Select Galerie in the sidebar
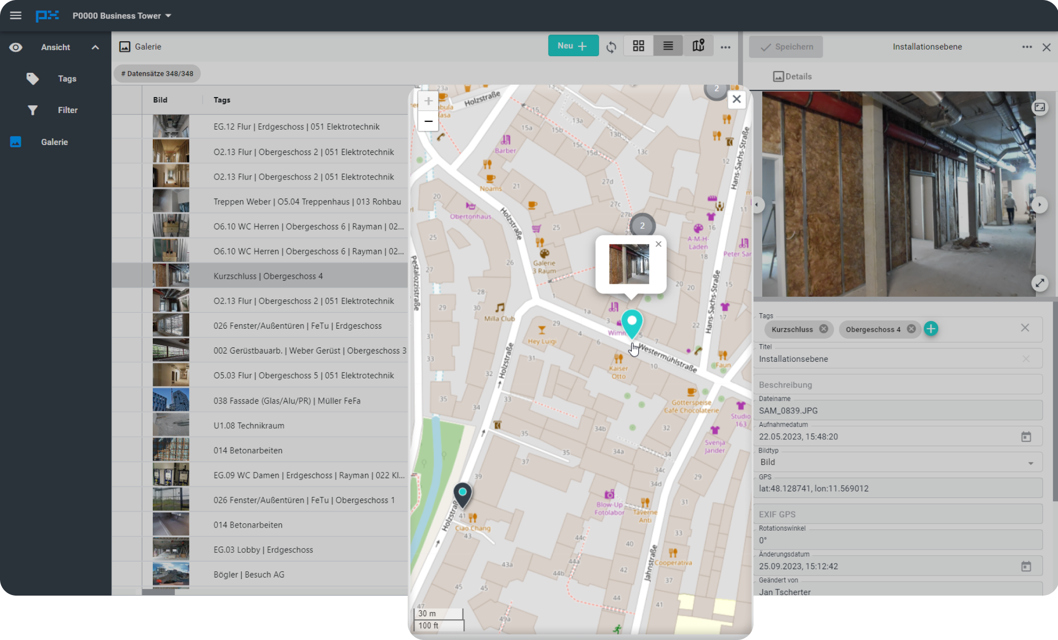Viewport: 1058px width, 640px height. point(54,142)
